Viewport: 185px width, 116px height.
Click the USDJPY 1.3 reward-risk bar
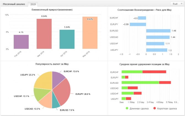pyautogui.click(x=157, y=50)
